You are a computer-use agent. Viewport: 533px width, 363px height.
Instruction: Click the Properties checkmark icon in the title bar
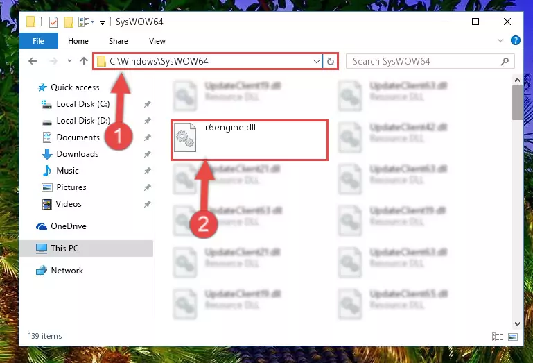[53, 22]
